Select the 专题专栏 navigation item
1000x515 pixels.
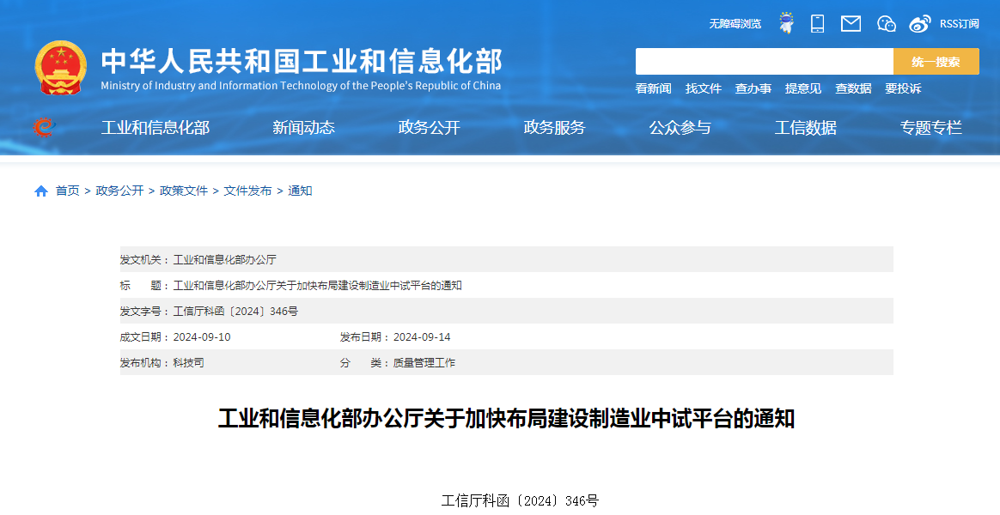(930, 128)
